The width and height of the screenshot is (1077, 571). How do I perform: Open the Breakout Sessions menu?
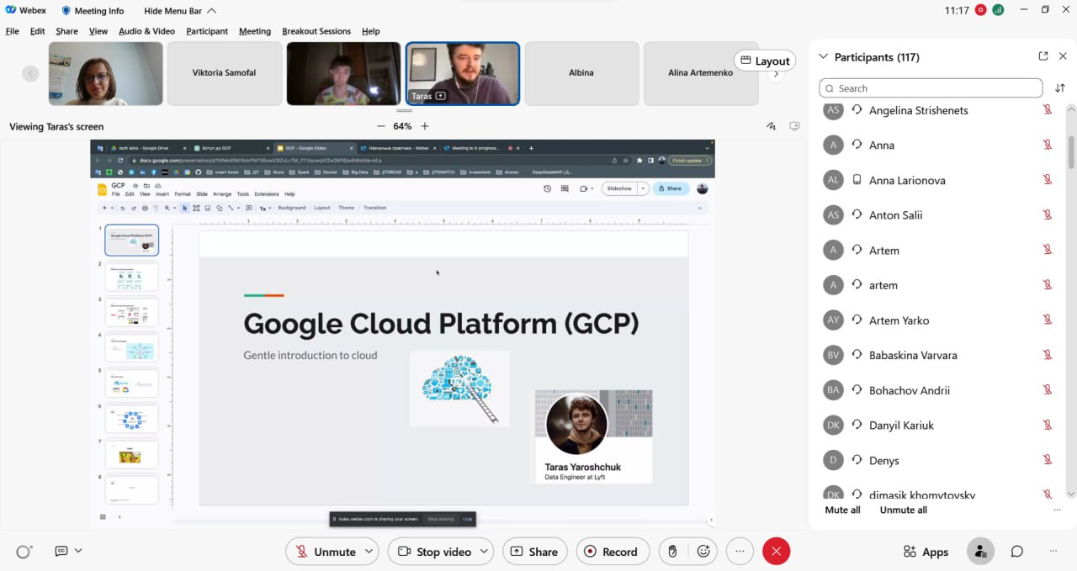tap(316, 31)
